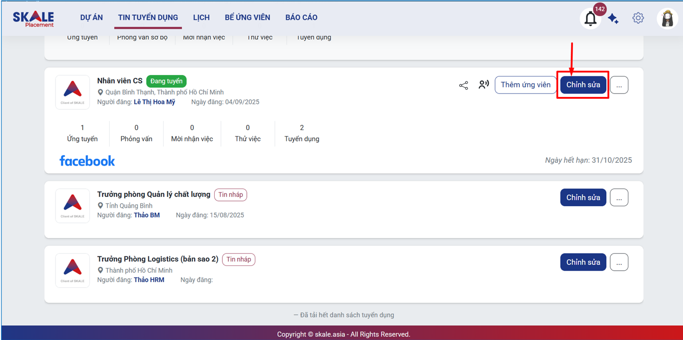This screenshot has height=340, width=683.
Task: Go to the DỰ ÁN tab
Action: pos(91,18)
